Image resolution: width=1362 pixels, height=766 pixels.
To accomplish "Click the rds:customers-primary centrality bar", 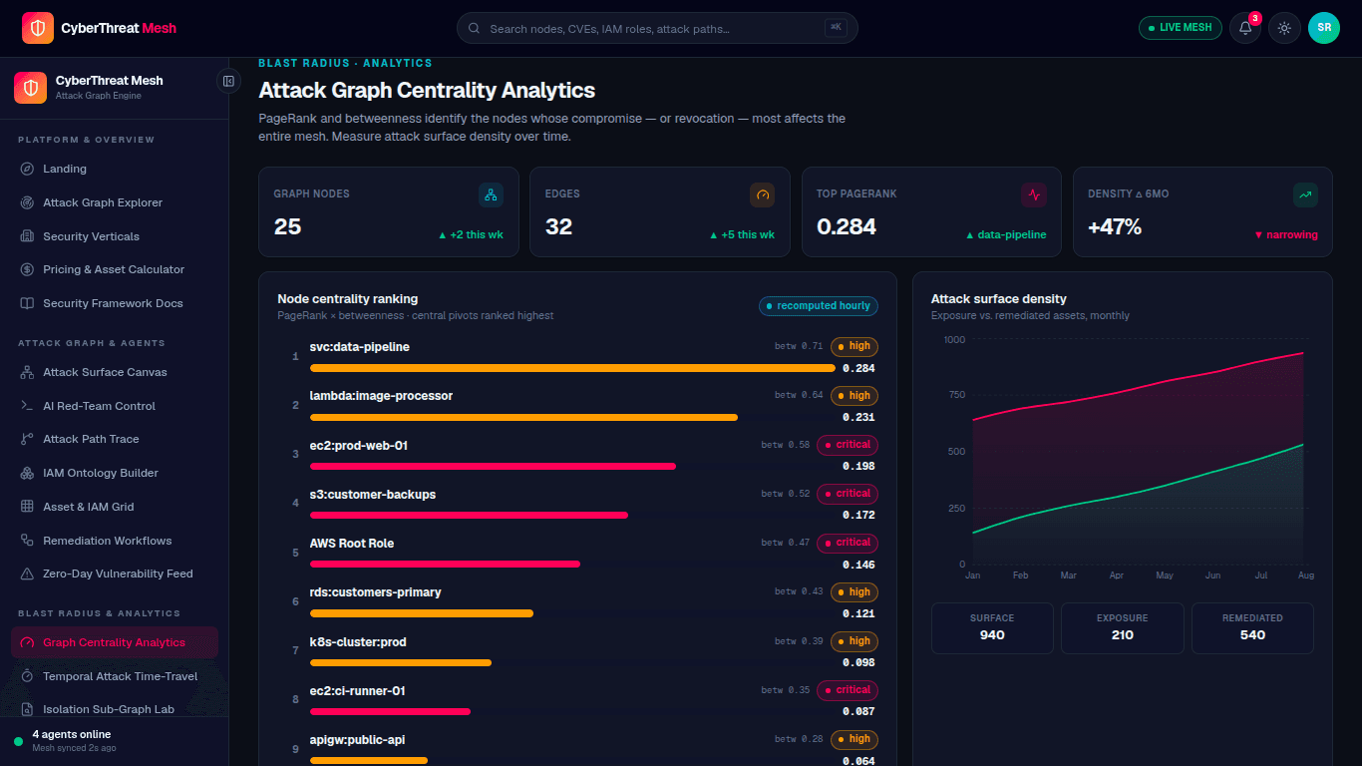I will coord(422,613).
